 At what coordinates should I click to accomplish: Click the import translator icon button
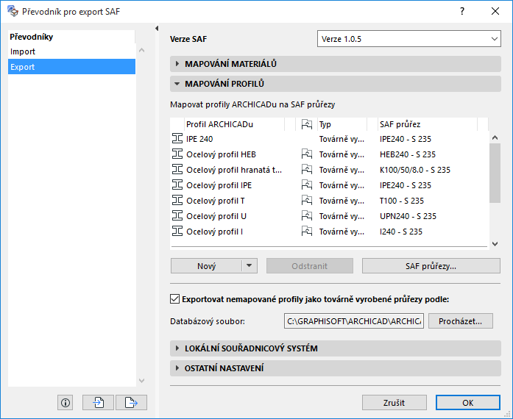[98, 402]
